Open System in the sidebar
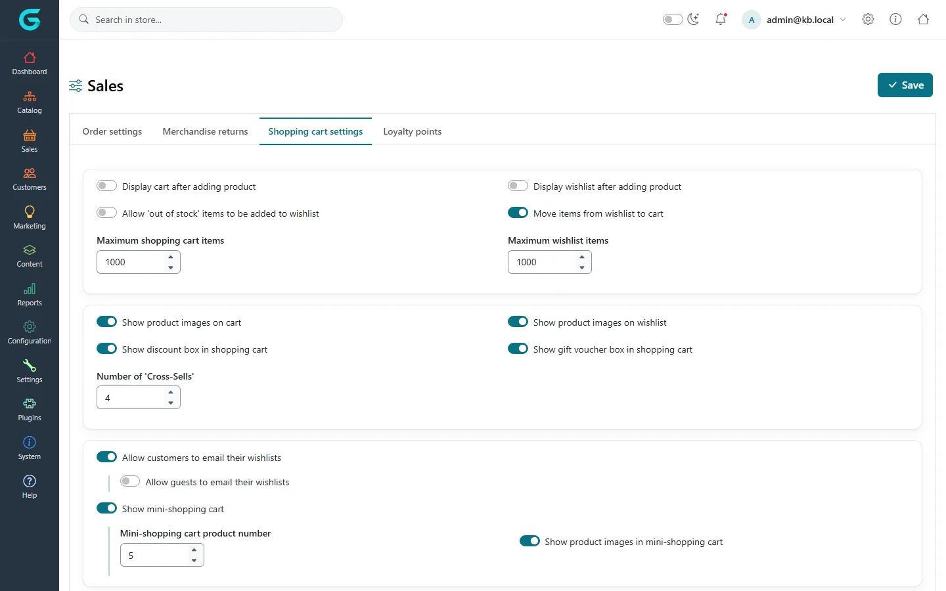Screen dimensions: 946x591 click(30, 448)
